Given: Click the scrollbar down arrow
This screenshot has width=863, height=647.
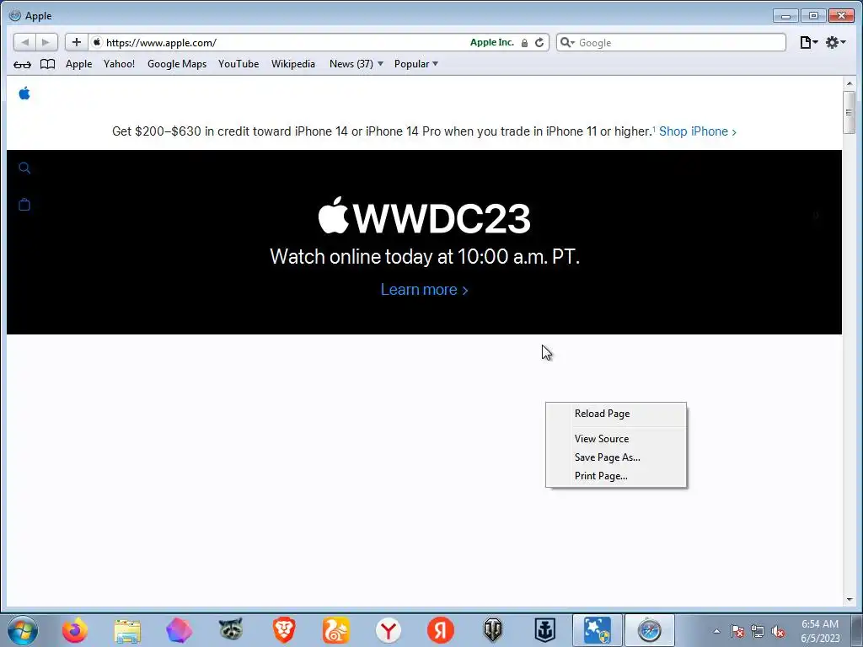Looking at the screenshot, I should [x=850, y=599].
